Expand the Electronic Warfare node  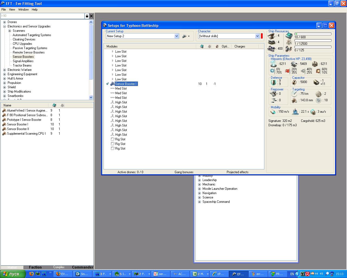(4, 70)
